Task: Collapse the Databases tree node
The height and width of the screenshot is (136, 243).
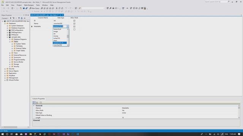Action: [5, 23]
